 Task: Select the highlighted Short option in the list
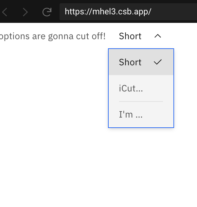pos(130,62)
